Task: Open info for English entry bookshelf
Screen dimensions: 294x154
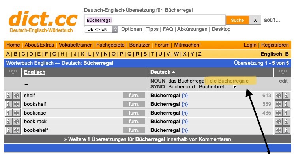Action: (x=8, y=104)
